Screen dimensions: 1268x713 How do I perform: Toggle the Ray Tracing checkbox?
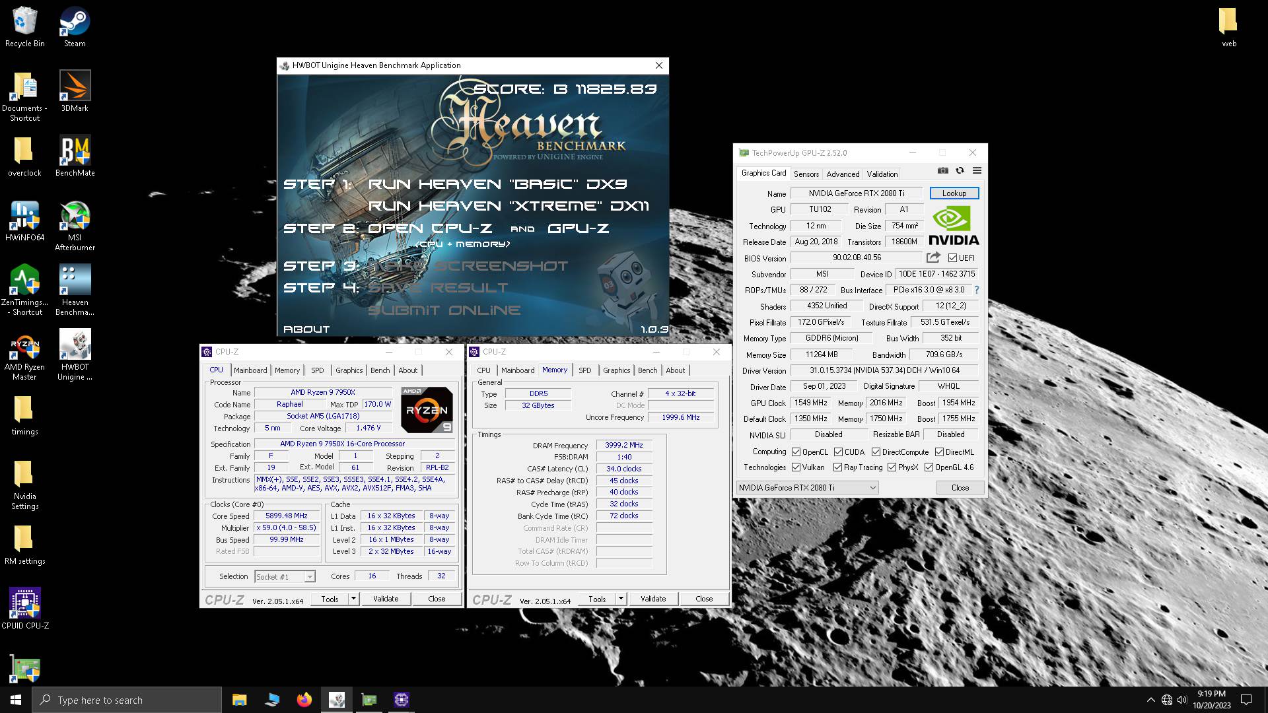point(837,467)
